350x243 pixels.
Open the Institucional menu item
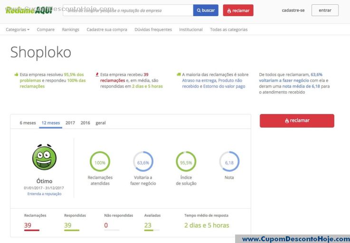pos(191,29)
